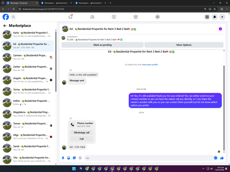This screenshot has width=230, height=172.
Task: Click the $1,250 Marketplace listing title
Action: (95, 39)
